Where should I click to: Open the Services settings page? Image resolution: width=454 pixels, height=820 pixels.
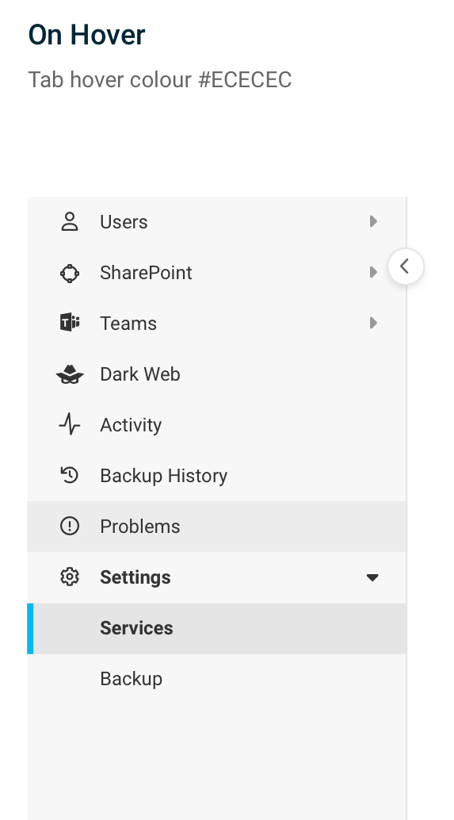[216, 628]
